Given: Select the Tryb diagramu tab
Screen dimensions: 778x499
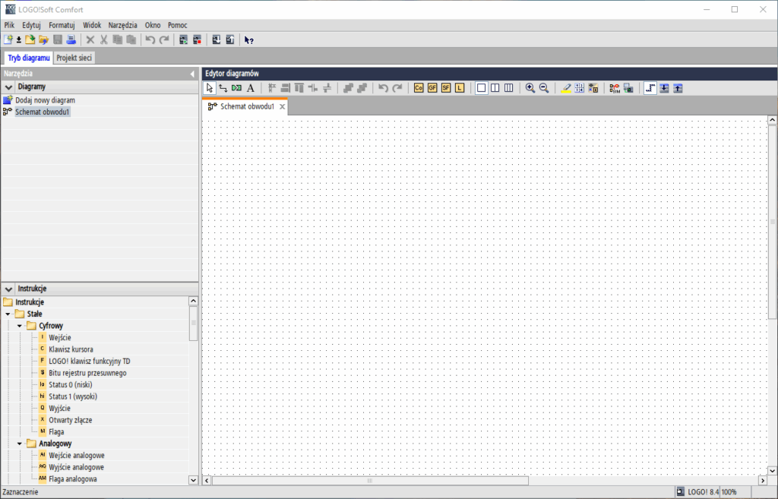Looking at the screenshot, I should click(x=29, y=58).
